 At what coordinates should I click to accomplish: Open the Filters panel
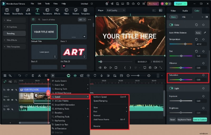pyautogui.click(x=66, y=11)
